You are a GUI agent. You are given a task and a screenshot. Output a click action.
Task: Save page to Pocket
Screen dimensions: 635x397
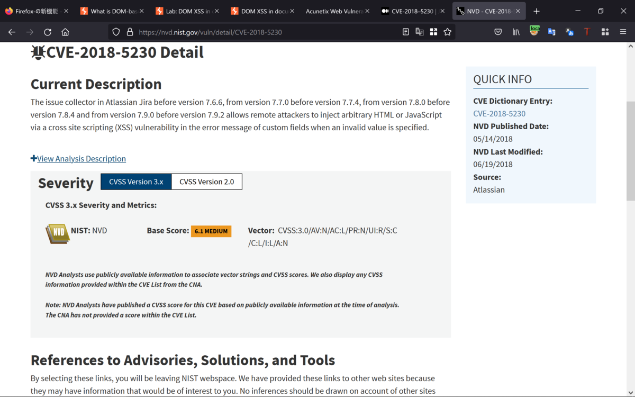pos(498,32)
